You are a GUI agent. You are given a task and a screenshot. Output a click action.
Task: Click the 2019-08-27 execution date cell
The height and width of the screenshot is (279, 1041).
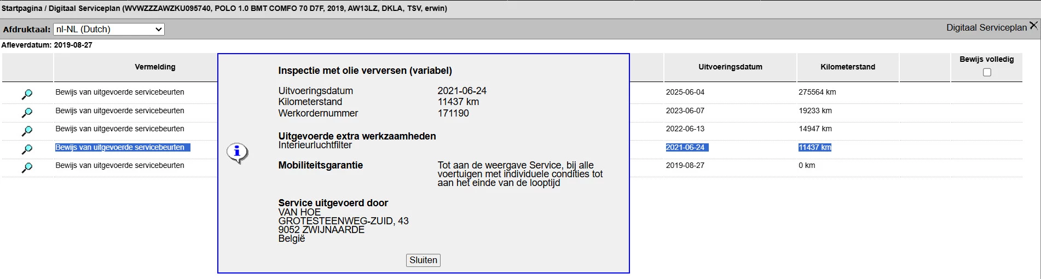click(x=685, y=165)
